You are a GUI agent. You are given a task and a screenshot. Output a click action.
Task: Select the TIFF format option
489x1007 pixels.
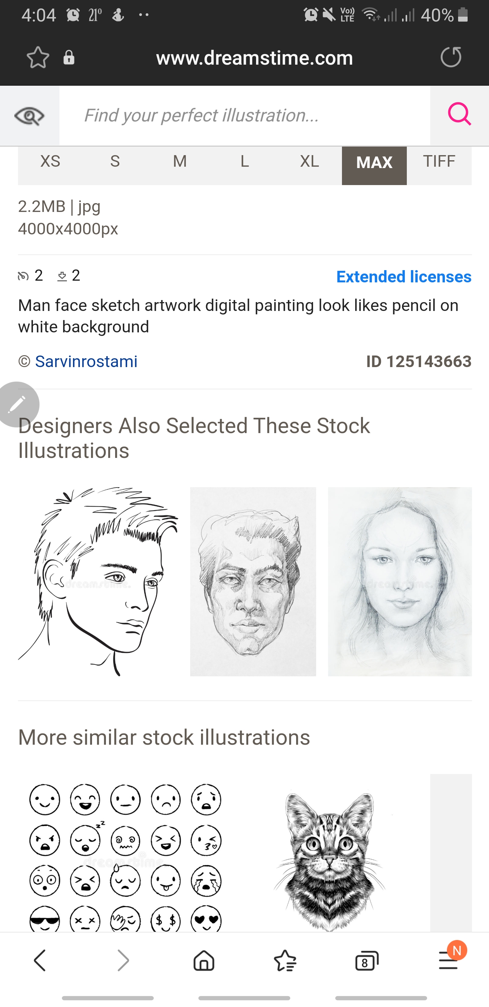click(439, 162)
